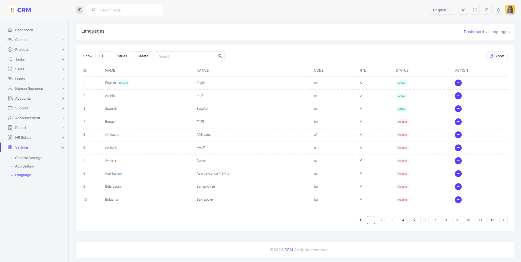Go to page 6
Image resolution: width=521 pixels, height=262 pixels.
click(424, 220)
